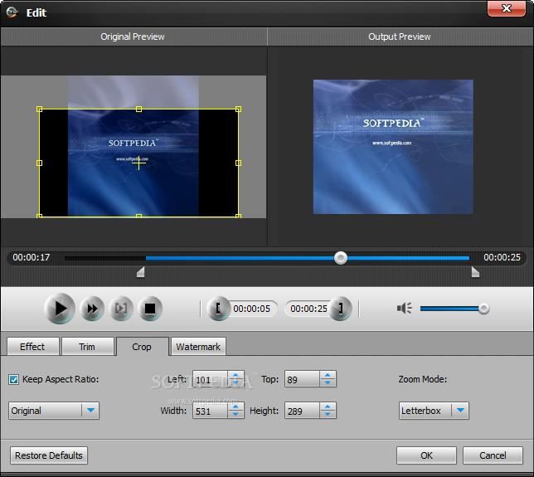Click the Original Preview header label
This screenshot has height=477, width=534.
tap(133, 37)
